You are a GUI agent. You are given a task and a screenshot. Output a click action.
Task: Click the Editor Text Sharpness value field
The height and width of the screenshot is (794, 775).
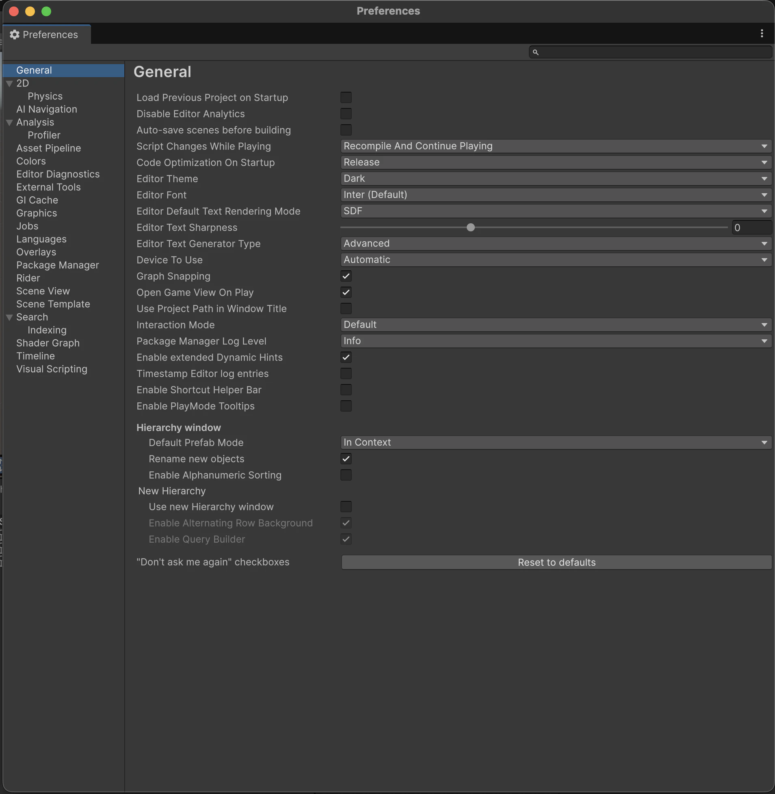(751, 227)
